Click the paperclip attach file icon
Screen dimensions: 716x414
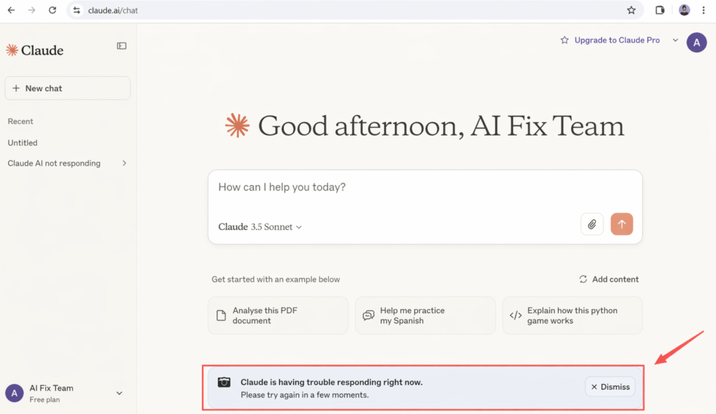point(592,224)
